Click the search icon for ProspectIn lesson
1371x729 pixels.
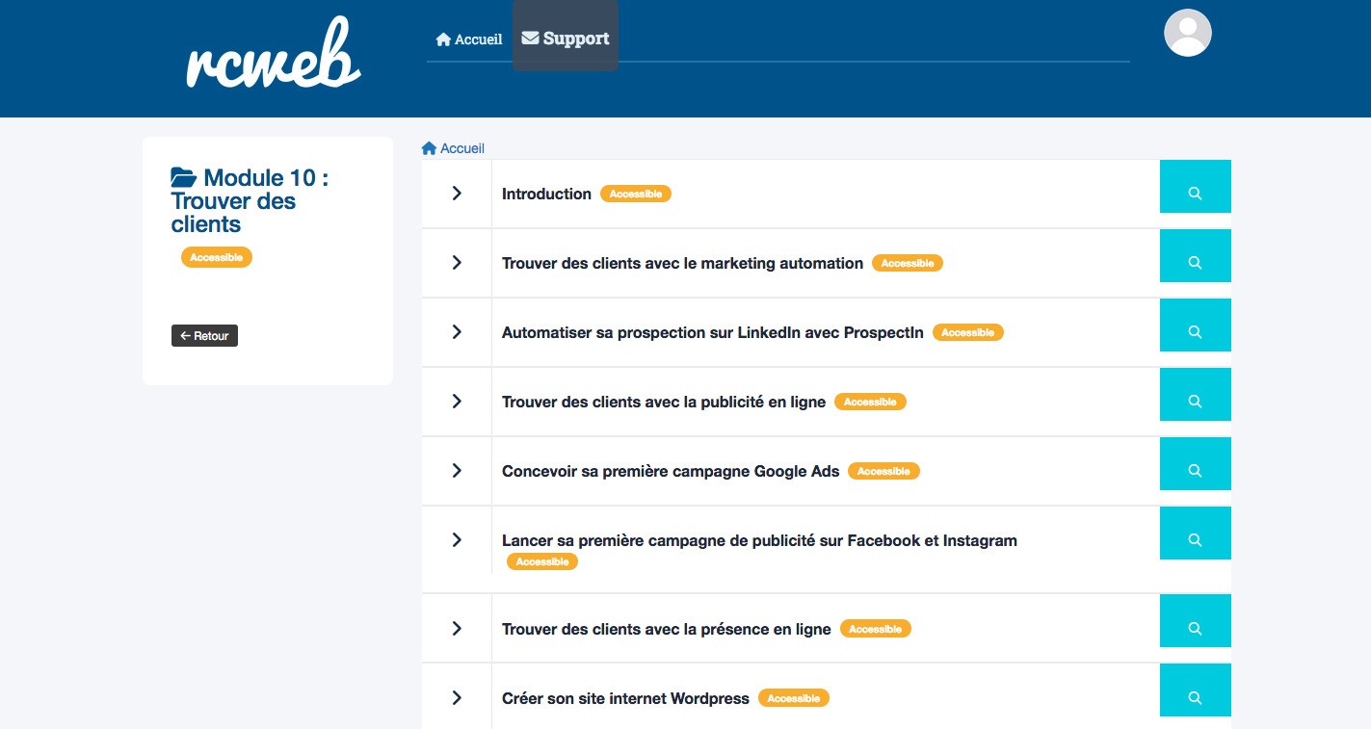coord(1195,325)
